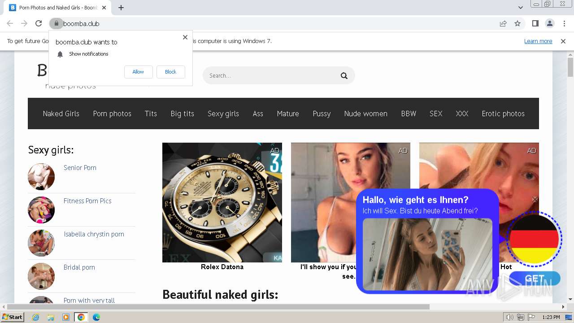Viewport: 574px width, 323px height.
Task: Open a new browser tab
Action: (x=121, y=8)
